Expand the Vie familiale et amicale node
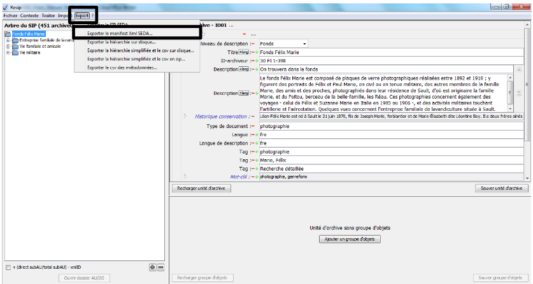 (x=8, y=46)
